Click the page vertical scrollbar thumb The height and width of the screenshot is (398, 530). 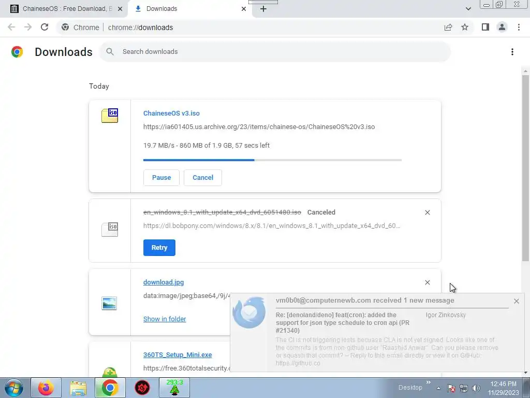(525, 168)
